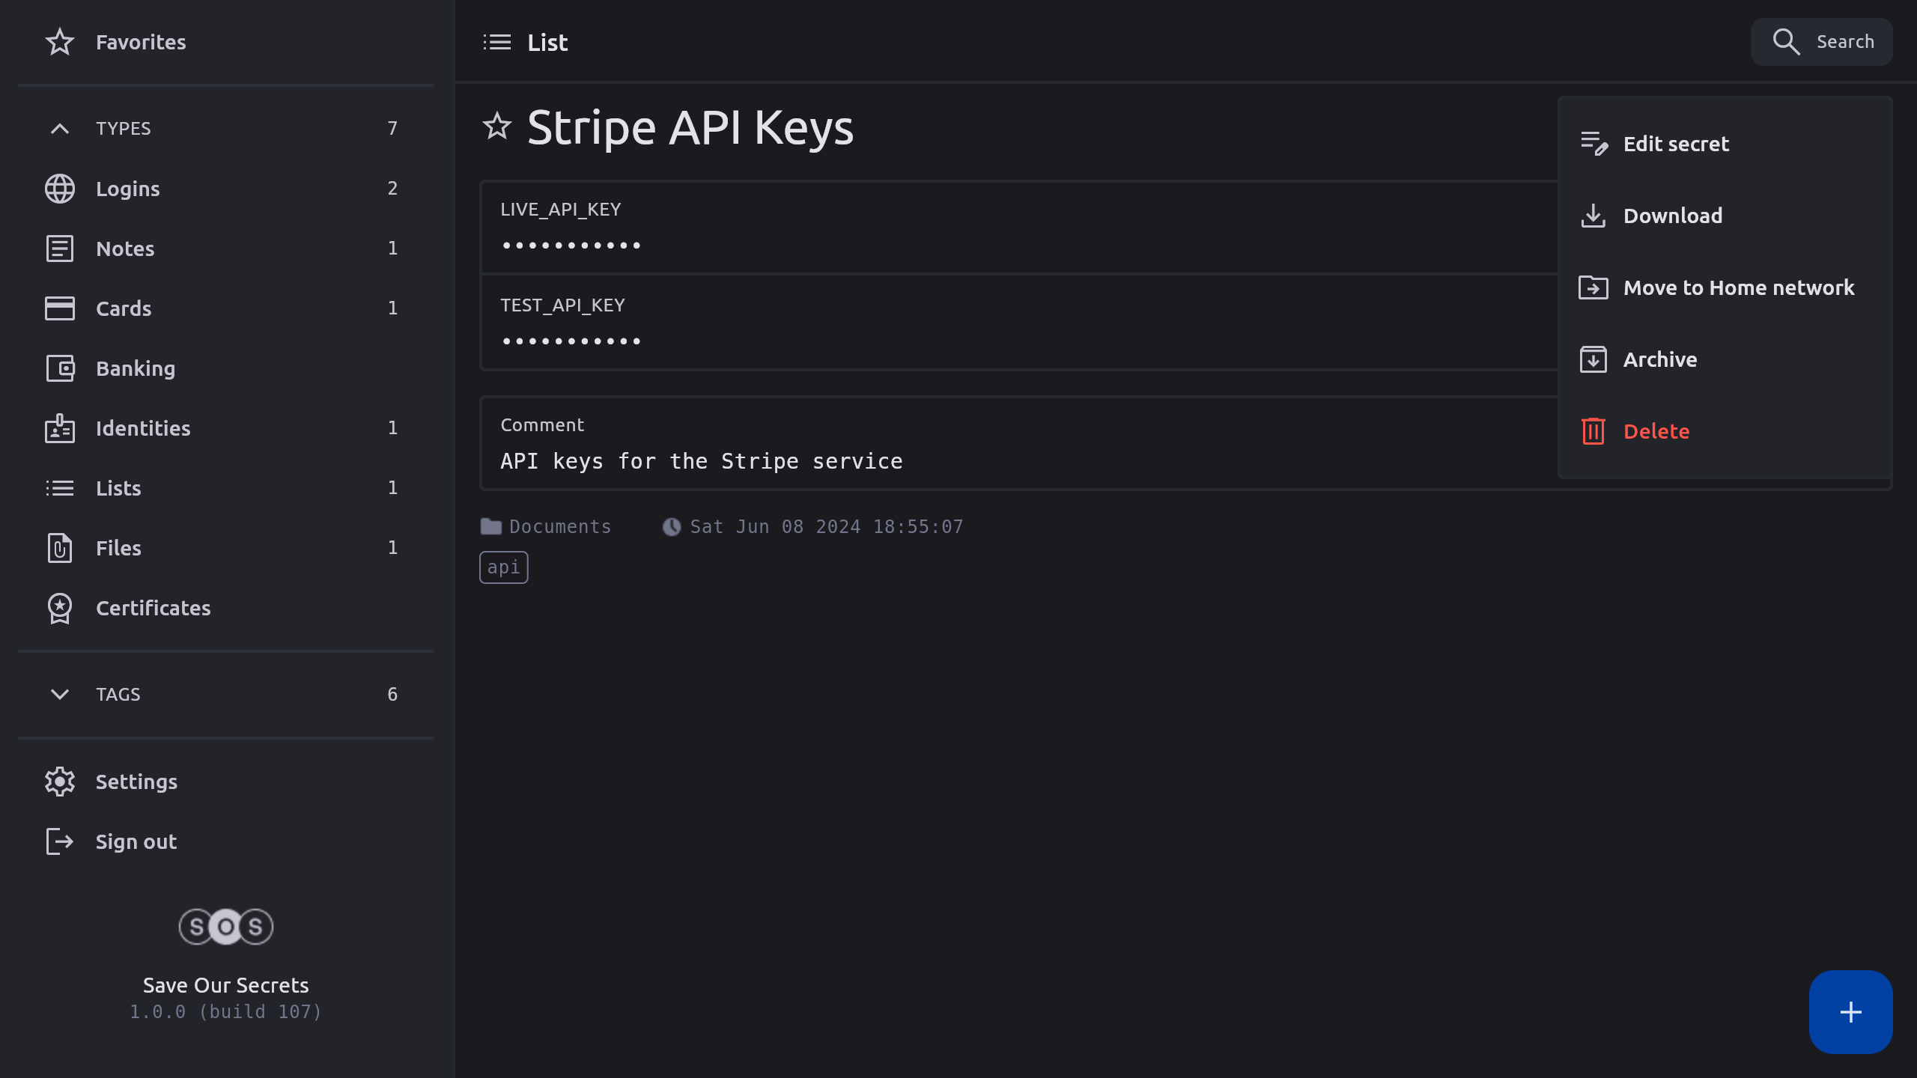Select the Banking wallet icon

coord(60,368)
